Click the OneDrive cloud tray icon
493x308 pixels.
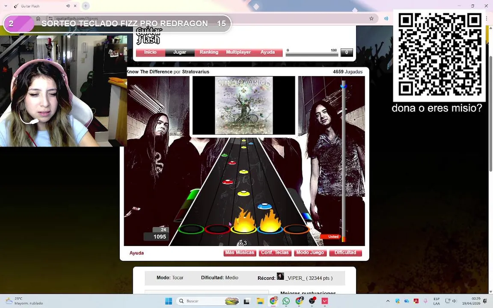tap(407, 301)
